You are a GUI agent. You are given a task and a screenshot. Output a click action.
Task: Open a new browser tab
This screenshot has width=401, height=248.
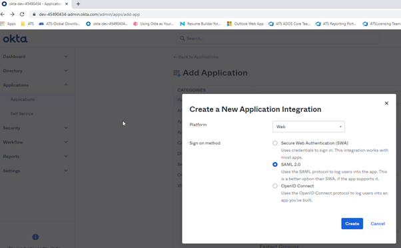click(78, 4)
